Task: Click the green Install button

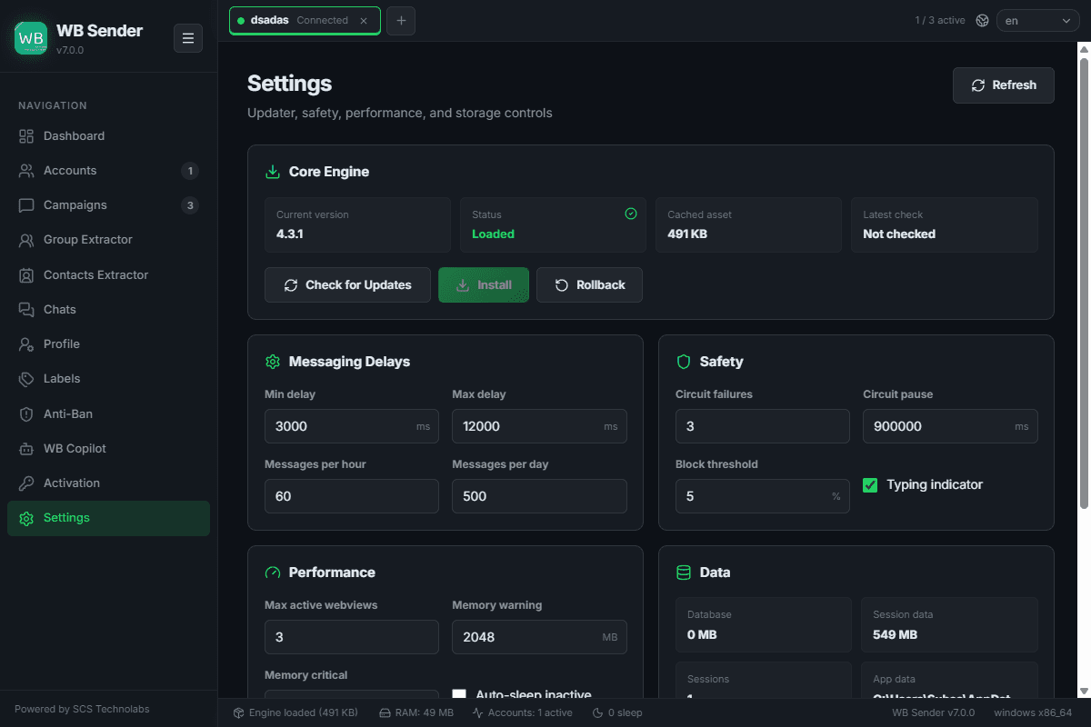Action: coord(484,284)
